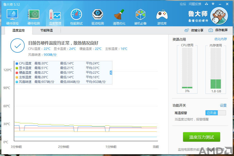The height and width of the screenshot is (156, 234).
Task: Switch to 温度监控 tab
Action: (19, 30)
